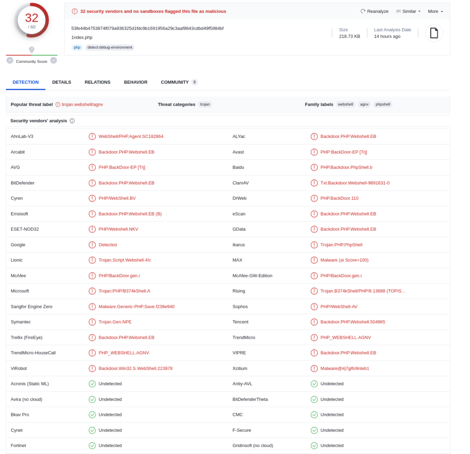Screen dimensions: 470x454
Task: Open the Similar dropdown menu
Action: point(408,11)
